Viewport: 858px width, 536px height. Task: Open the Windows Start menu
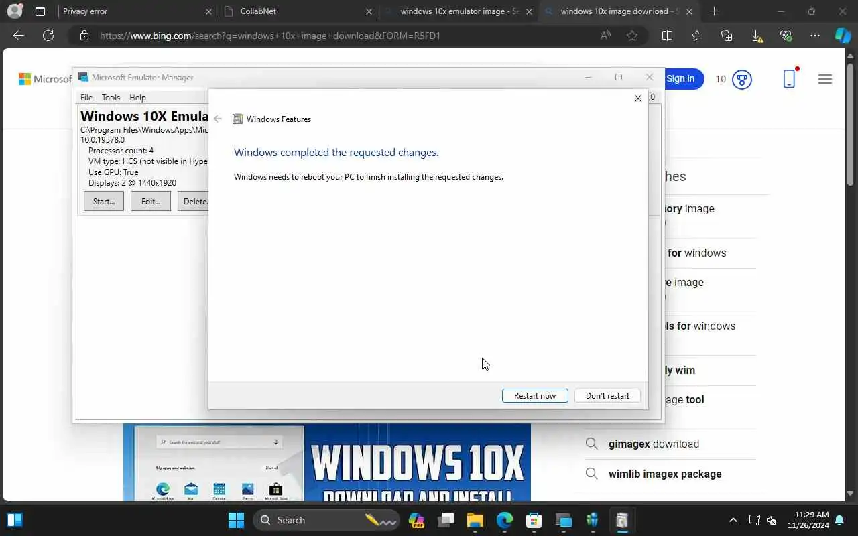click(236, 520)
